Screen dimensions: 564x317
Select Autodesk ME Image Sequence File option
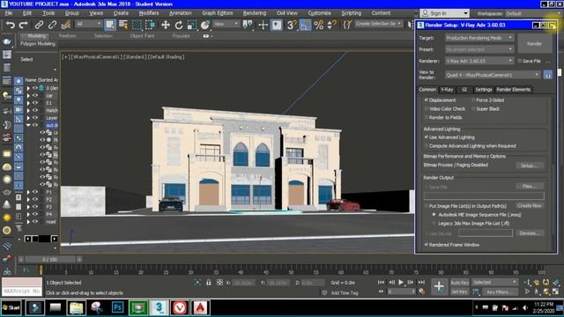pos(434,215)
